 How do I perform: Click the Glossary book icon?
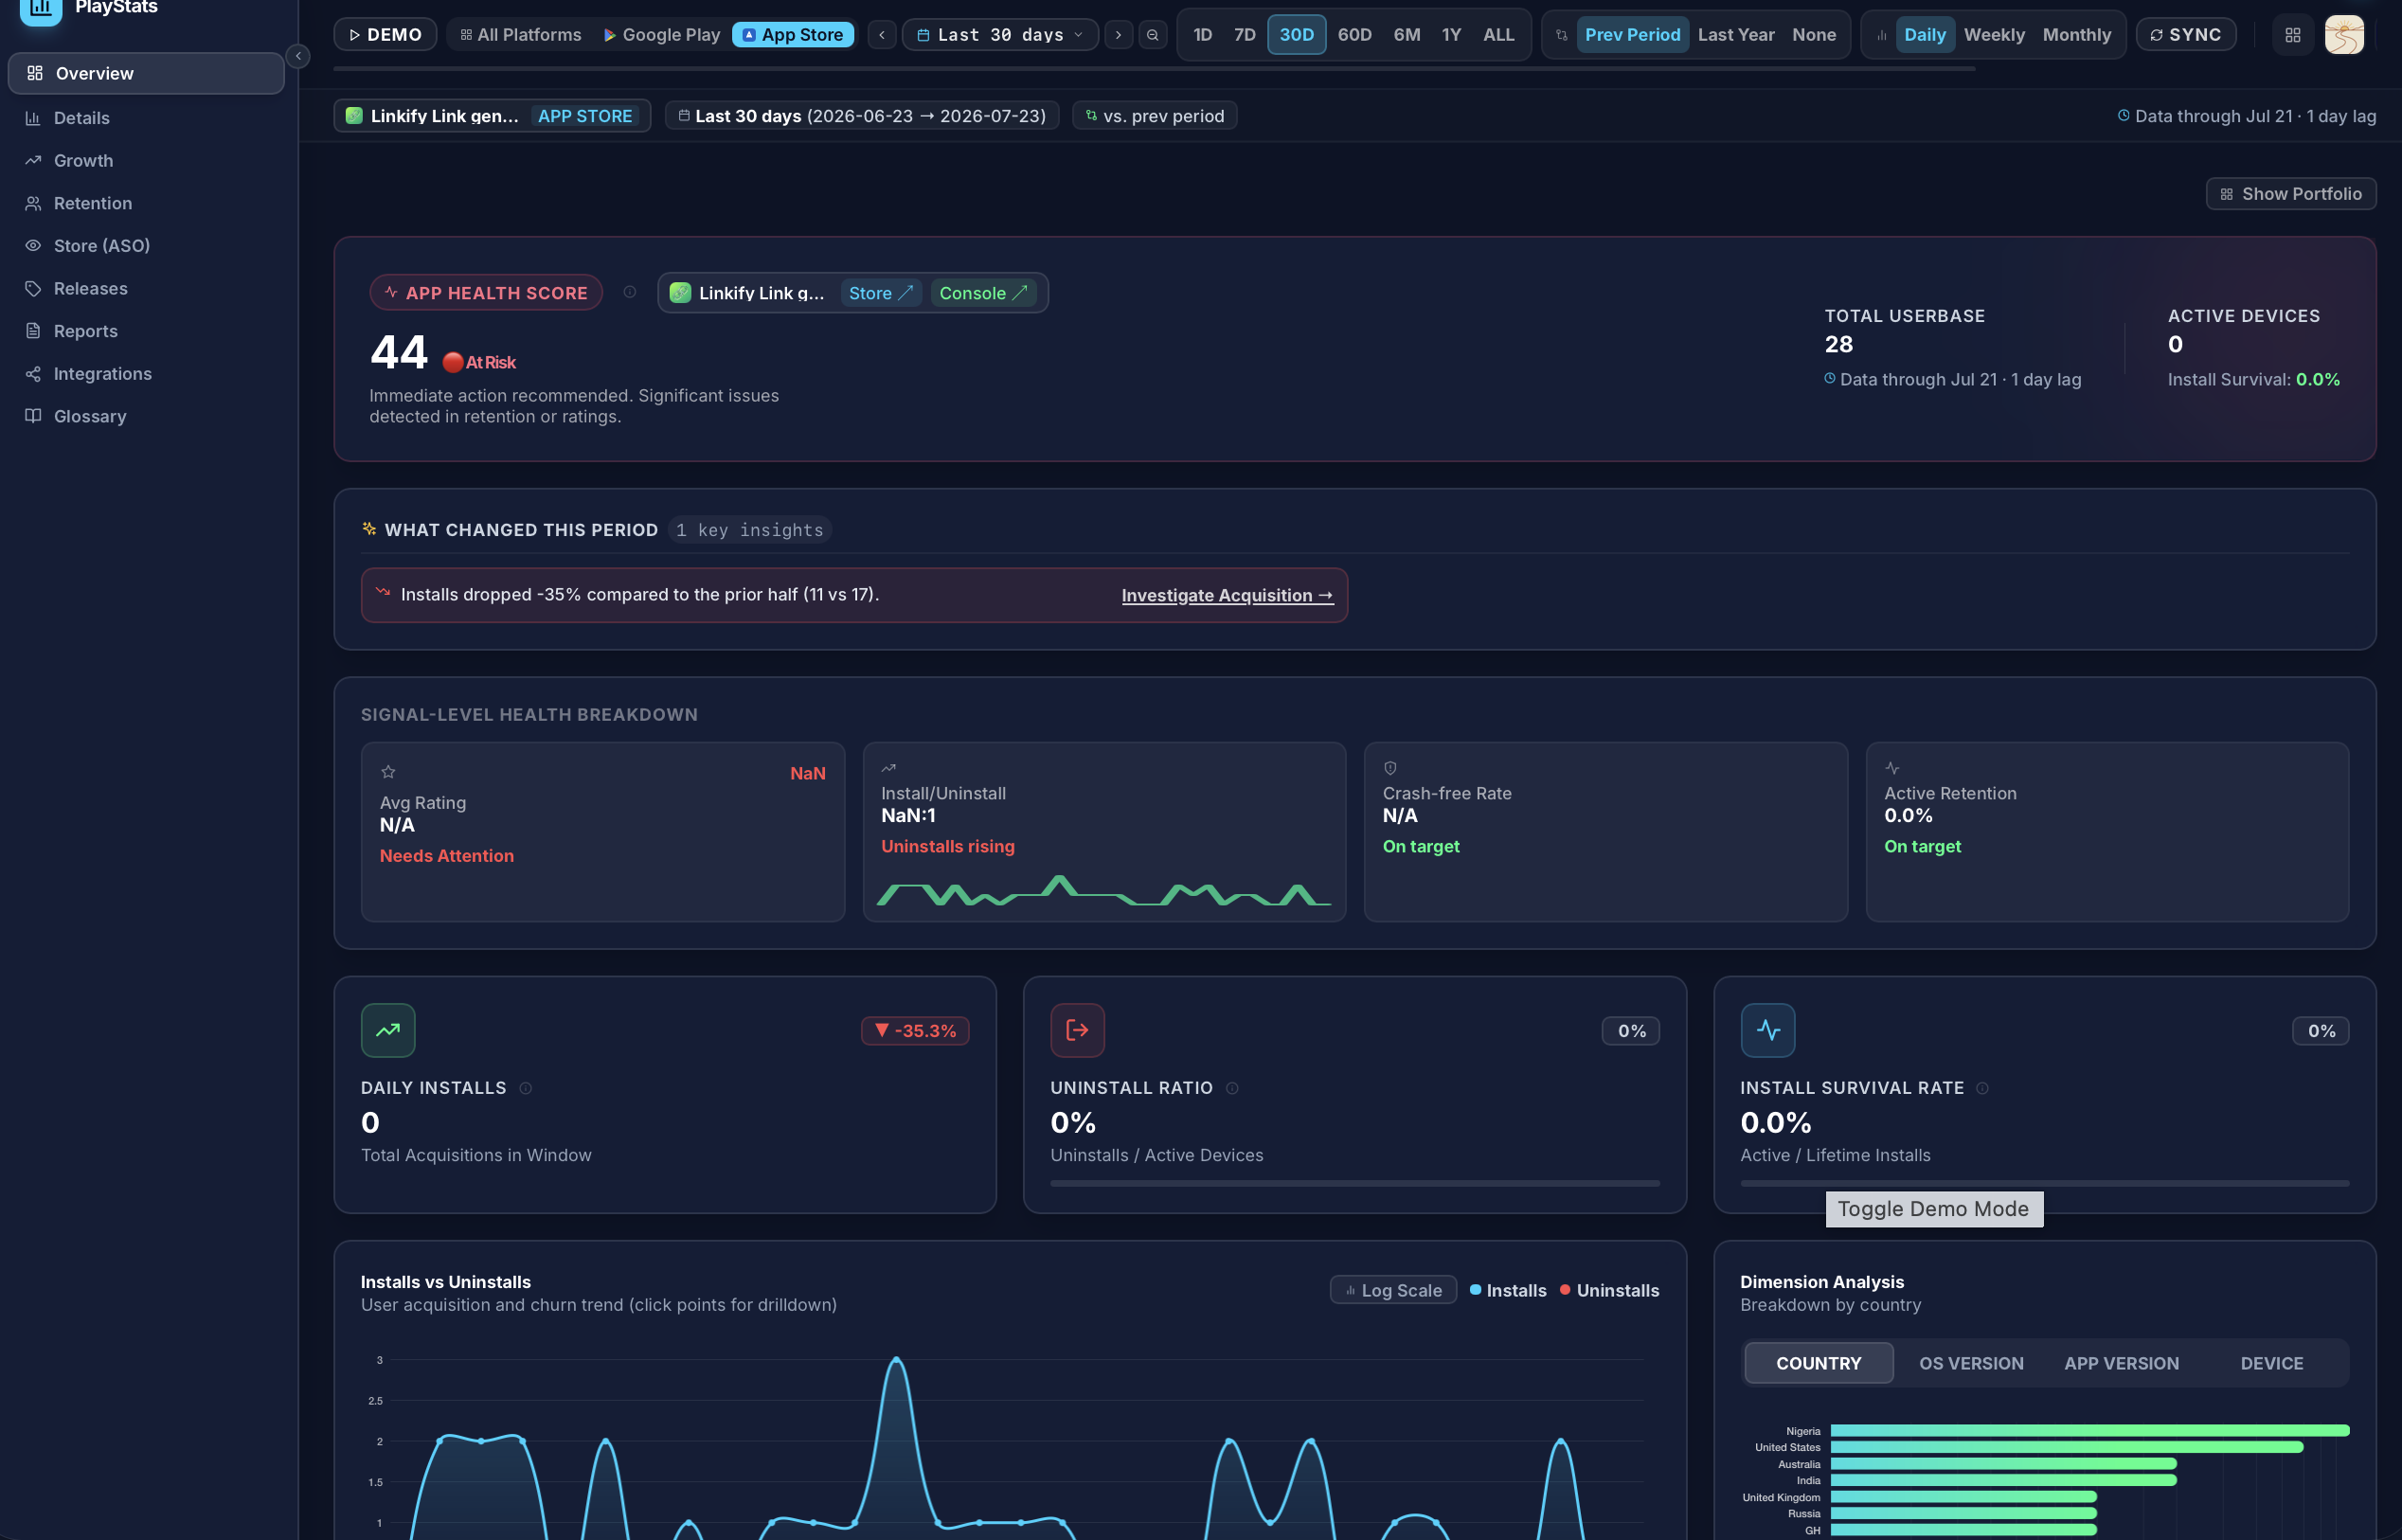33,416
